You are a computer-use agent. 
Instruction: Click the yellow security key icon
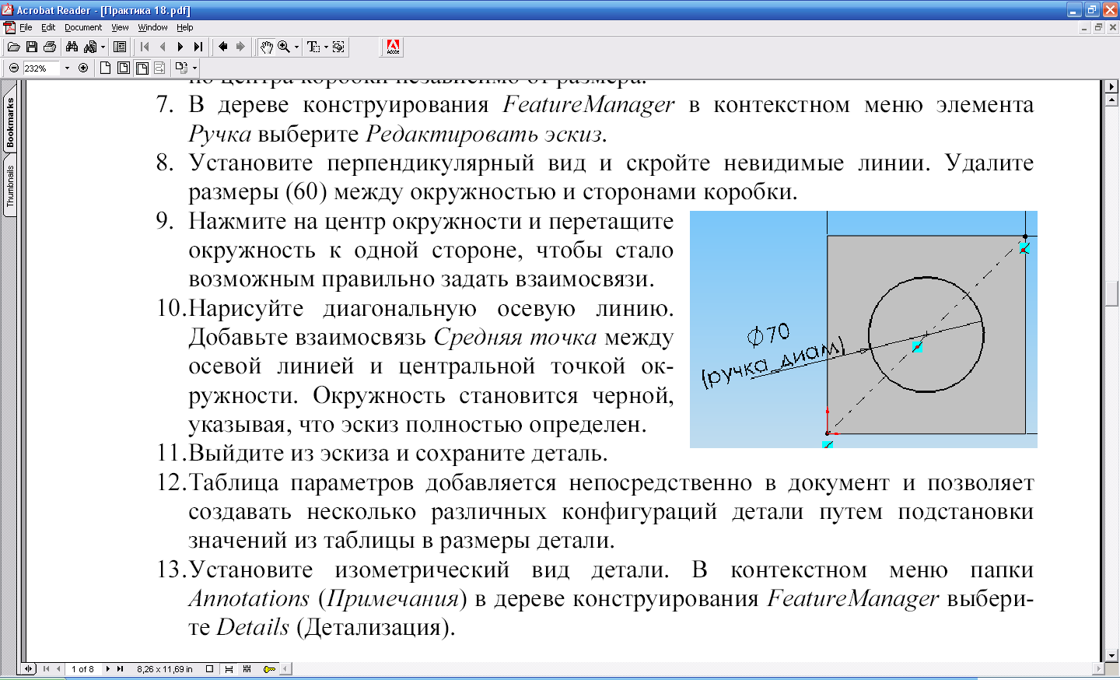tap(269, 669)
